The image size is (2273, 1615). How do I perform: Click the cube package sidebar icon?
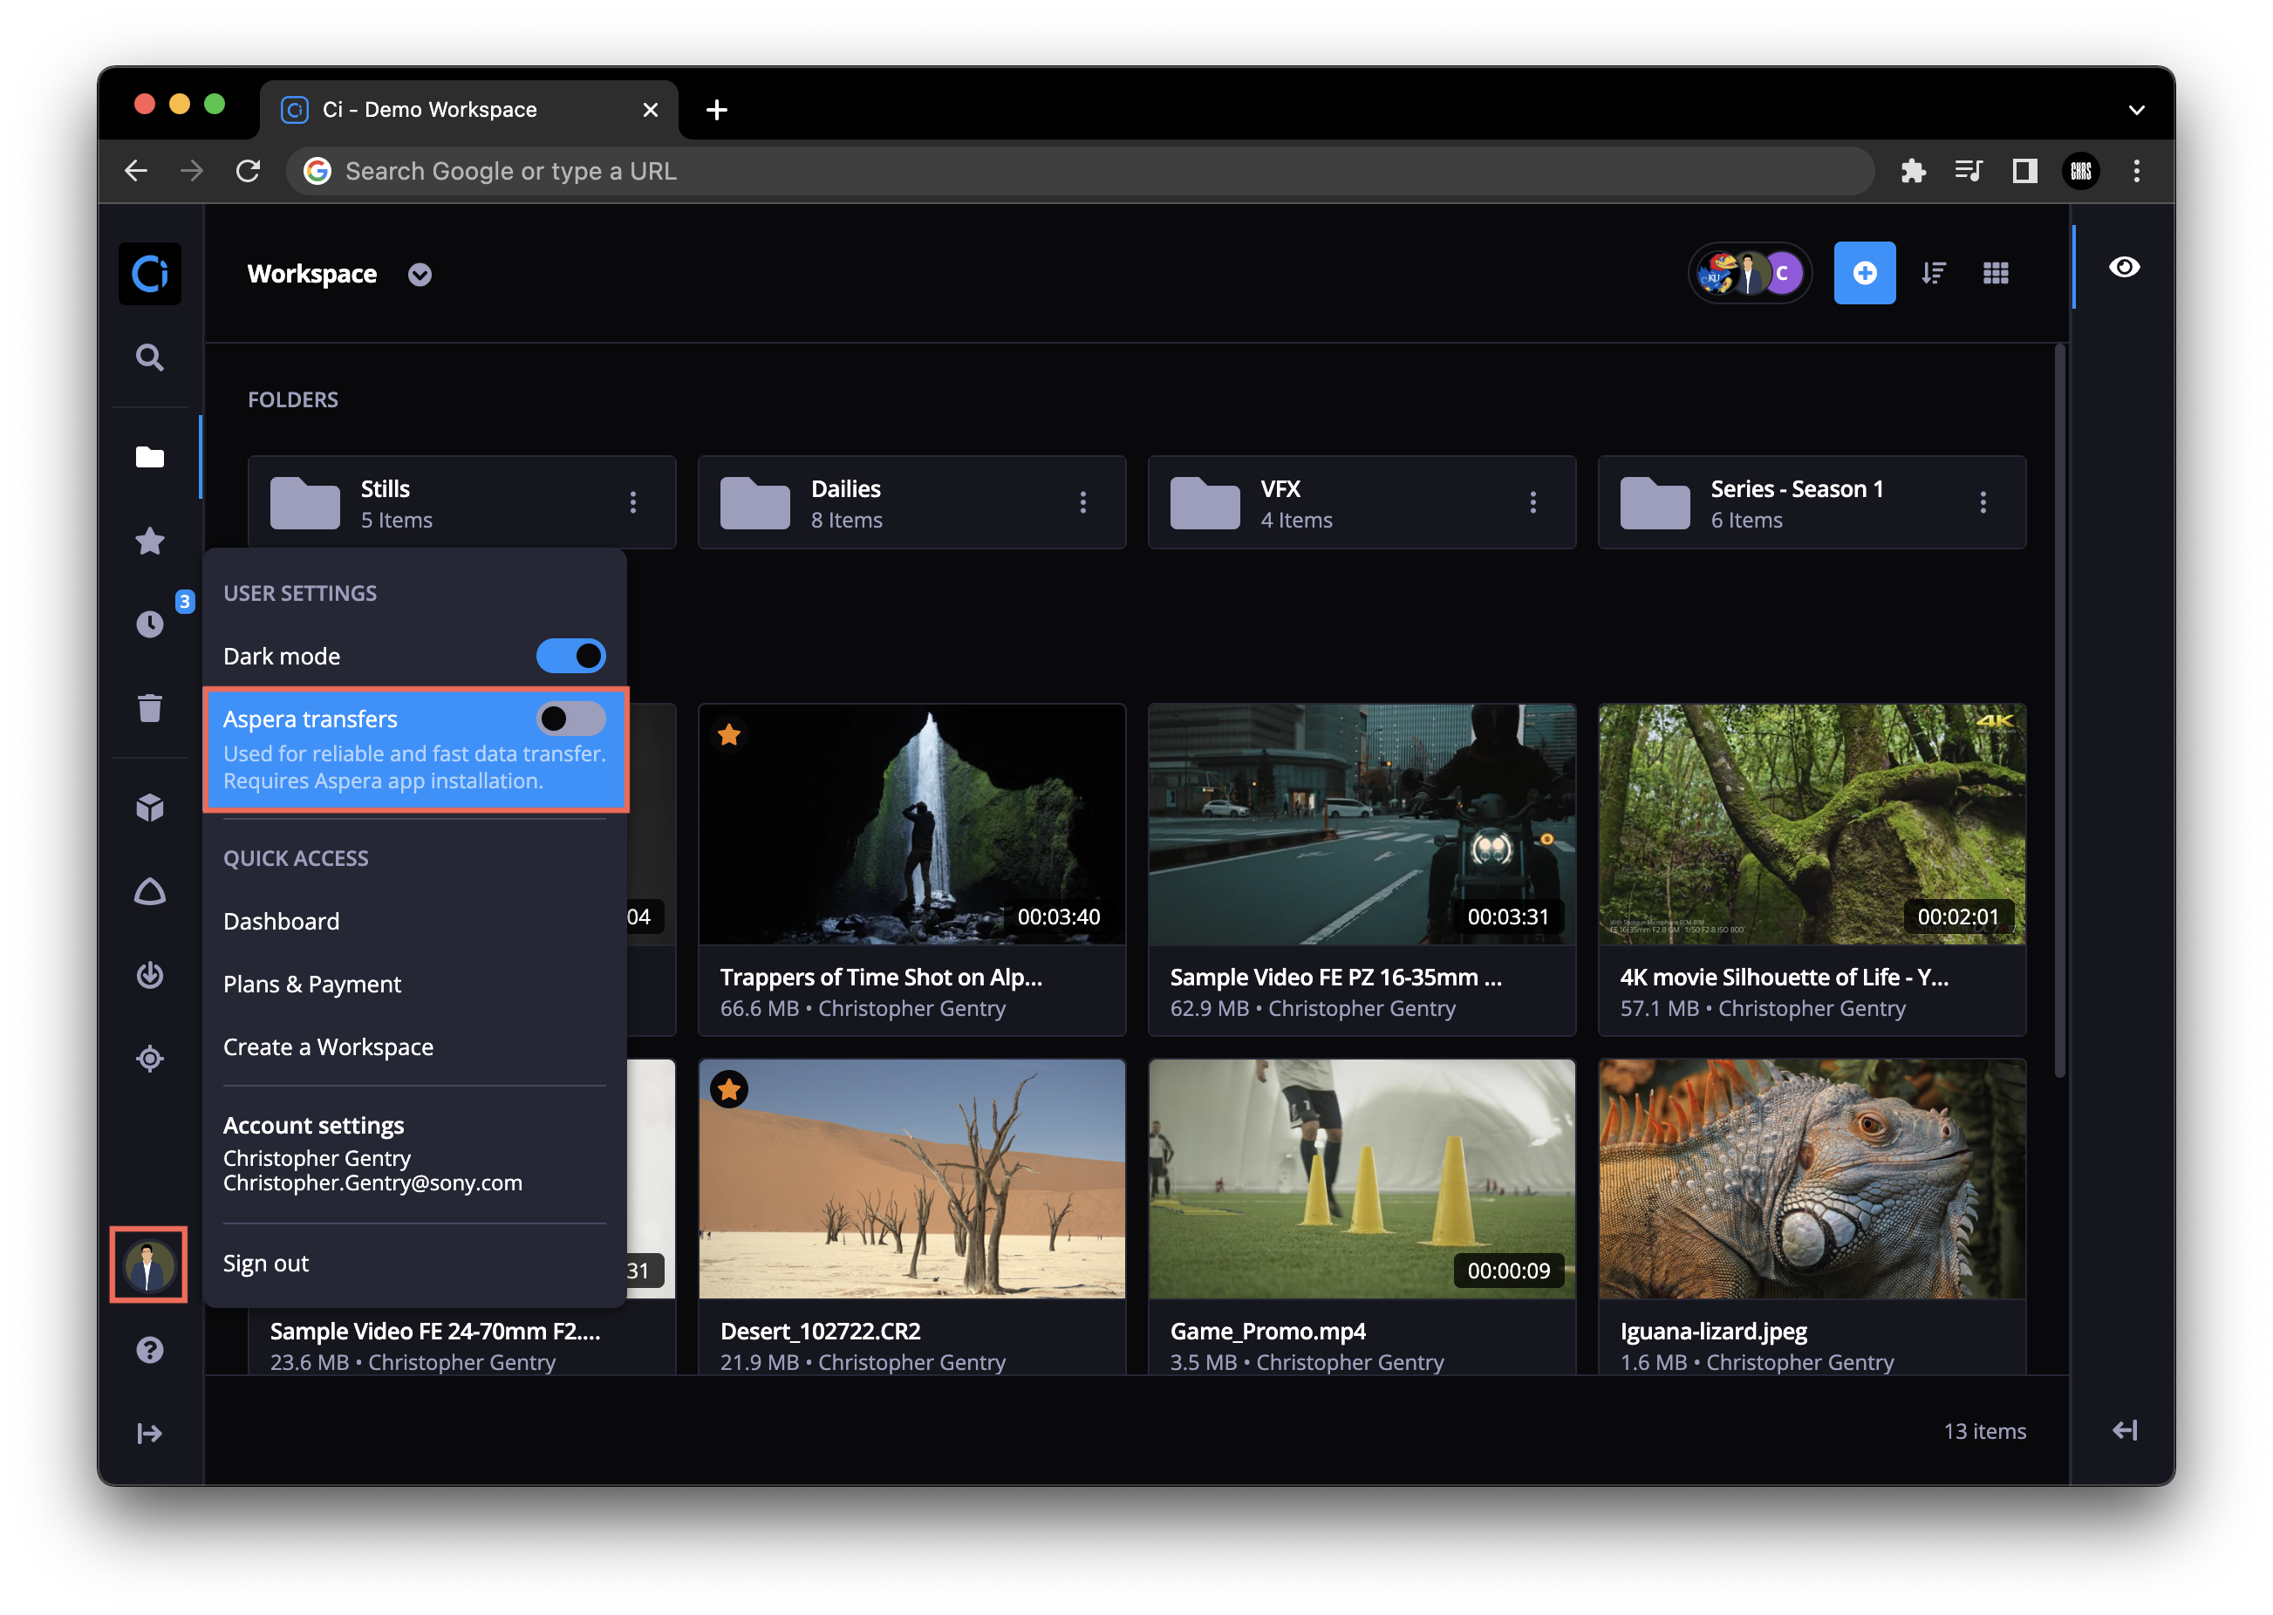150,807
